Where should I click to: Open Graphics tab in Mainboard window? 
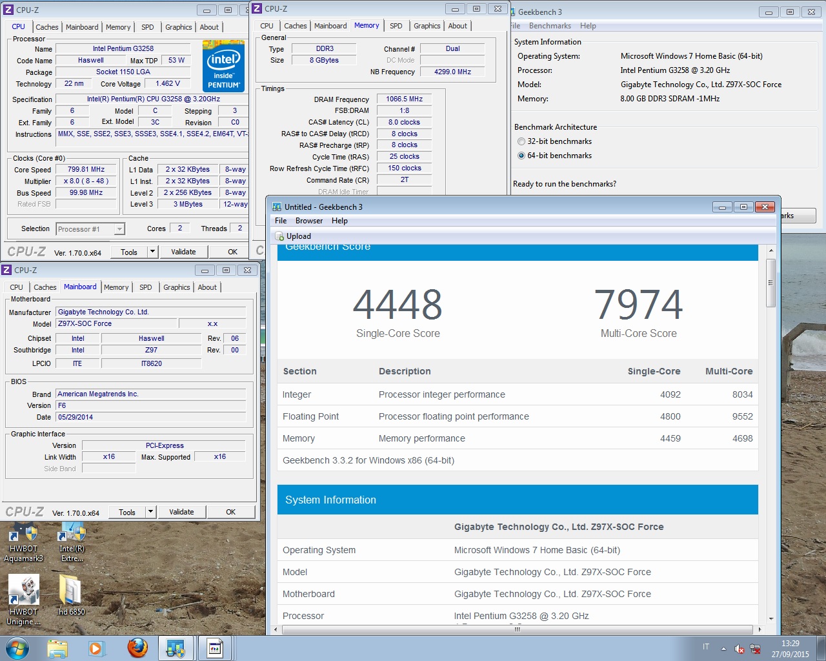click(177, 287)
